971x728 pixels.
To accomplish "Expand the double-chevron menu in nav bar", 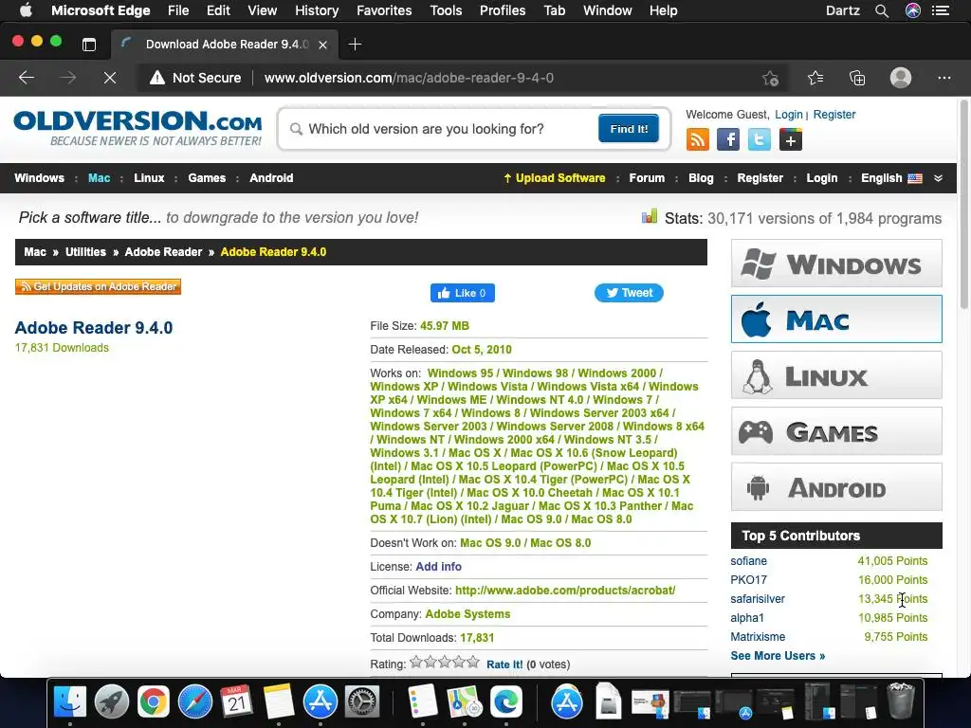I will pos(938,178).
